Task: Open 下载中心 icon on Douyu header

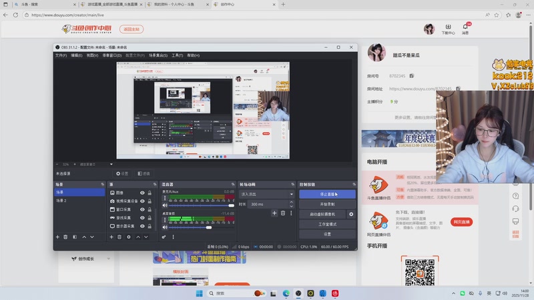Action: (448, 29)
